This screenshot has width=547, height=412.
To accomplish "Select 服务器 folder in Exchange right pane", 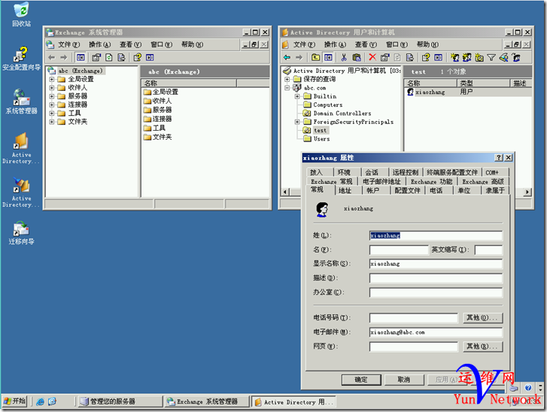I will tap(162, 110).
